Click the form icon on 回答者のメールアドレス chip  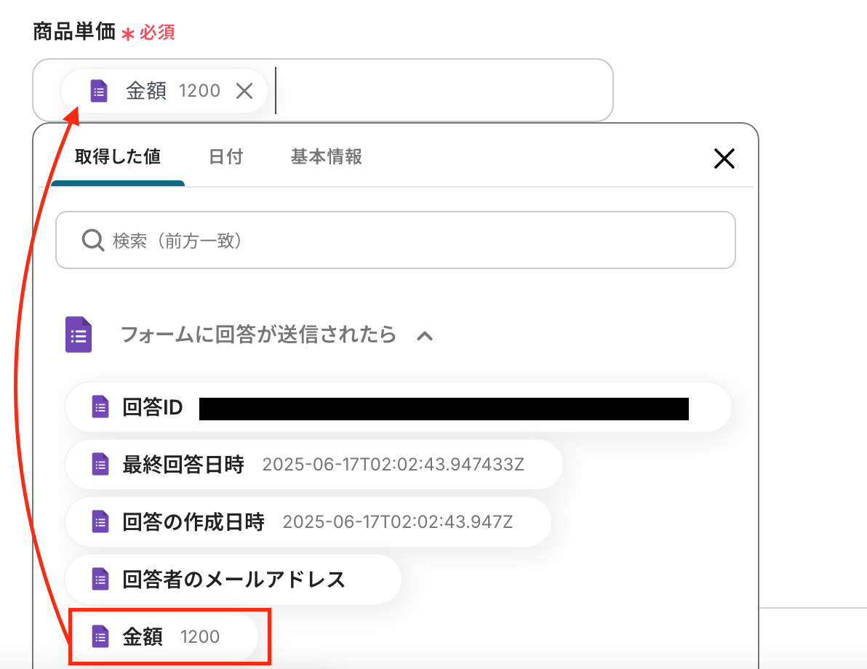pyautogui.click(x=100, y=580)
